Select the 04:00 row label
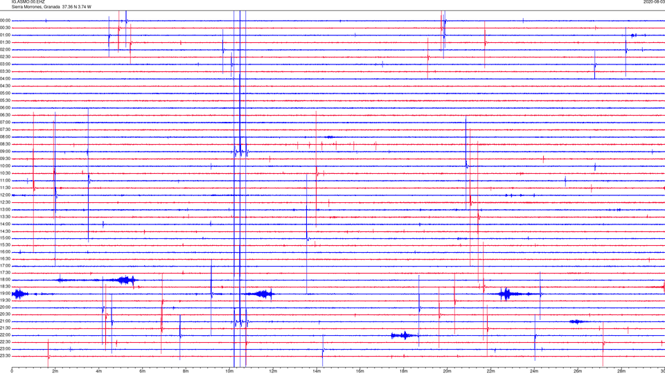 pos(6,79)
